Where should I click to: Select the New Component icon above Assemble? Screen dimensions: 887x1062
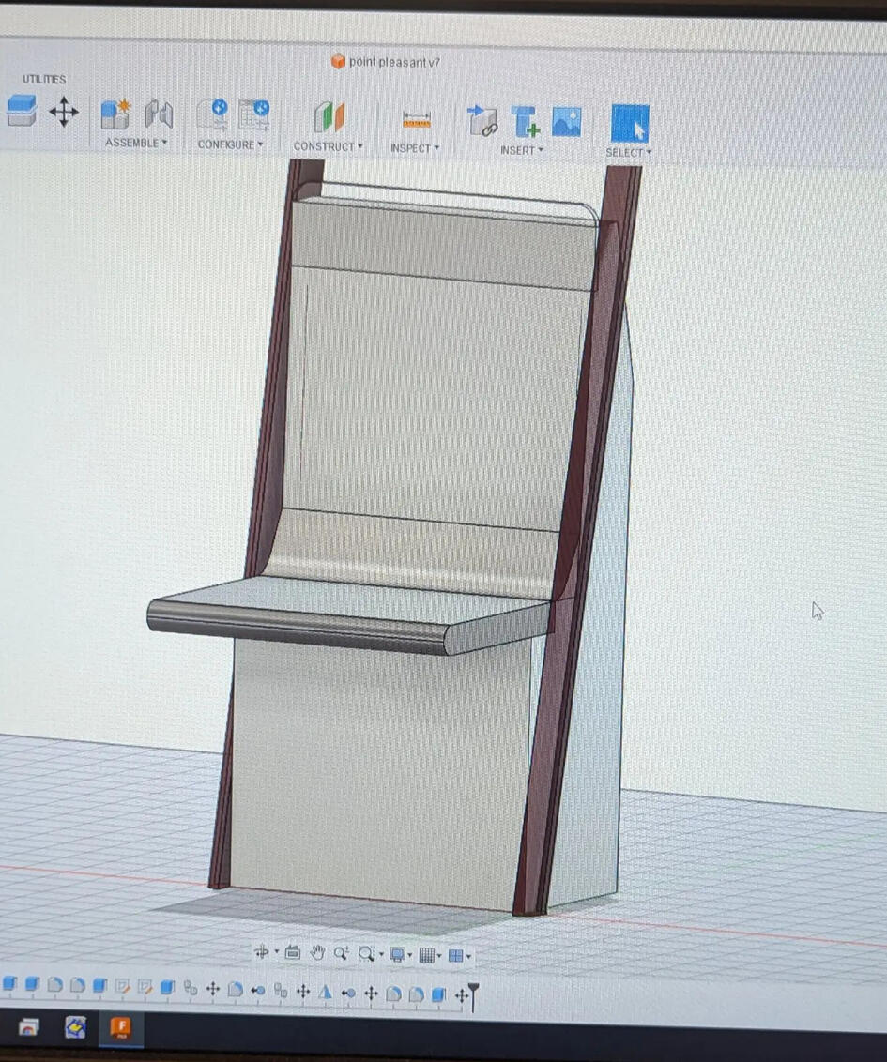click(x=115, y=114)
